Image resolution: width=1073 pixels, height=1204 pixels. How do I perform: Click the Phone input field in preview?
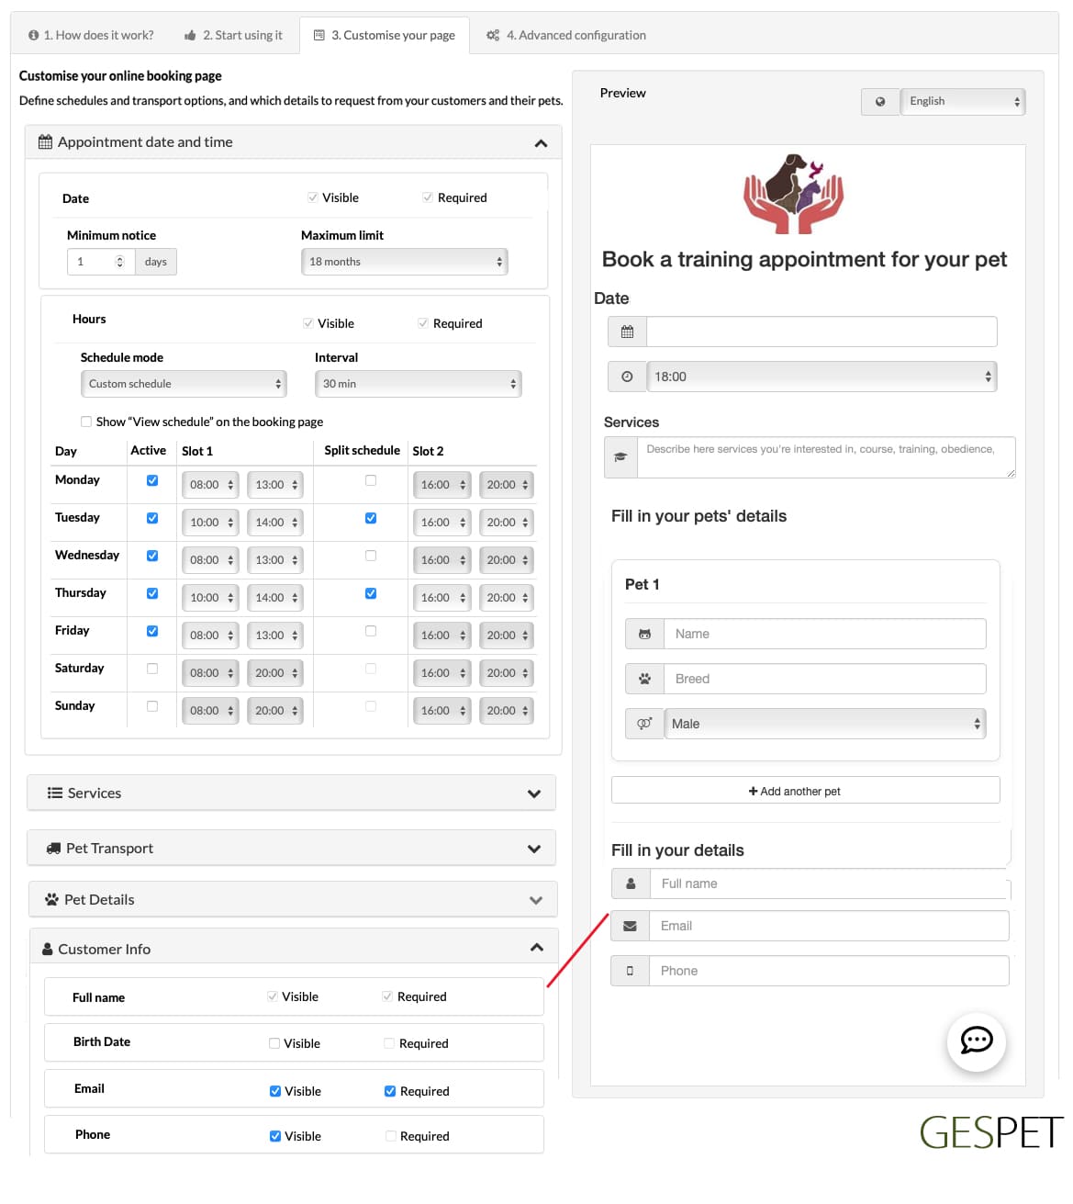pos(829,971)
